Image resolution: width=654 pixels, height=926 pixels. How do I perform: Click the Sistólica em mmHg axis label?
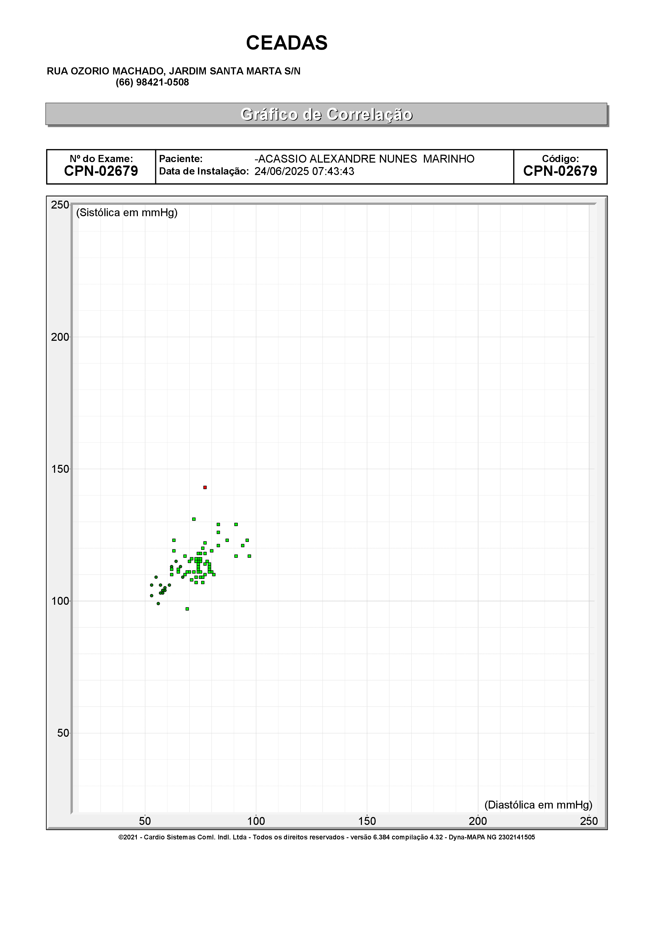click(127, 212)
